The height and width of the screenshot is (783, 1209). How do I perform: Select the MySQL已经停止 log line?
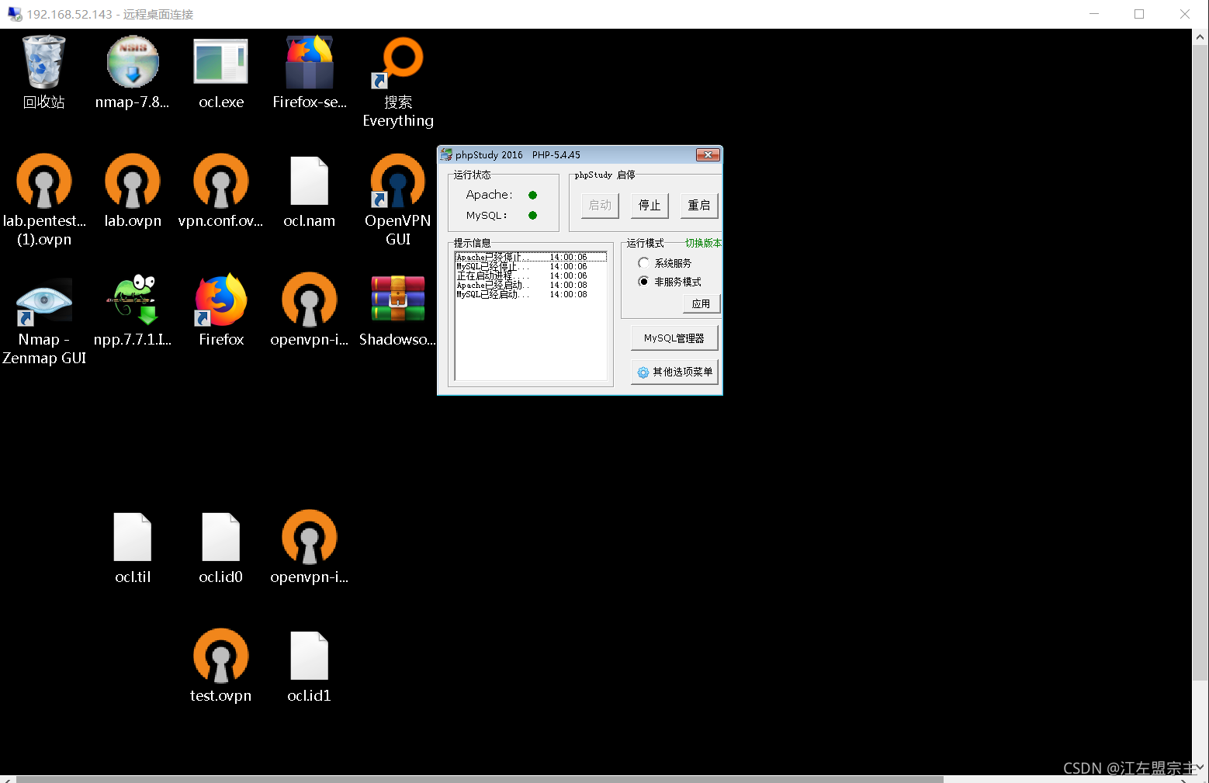tap(531, 266)
